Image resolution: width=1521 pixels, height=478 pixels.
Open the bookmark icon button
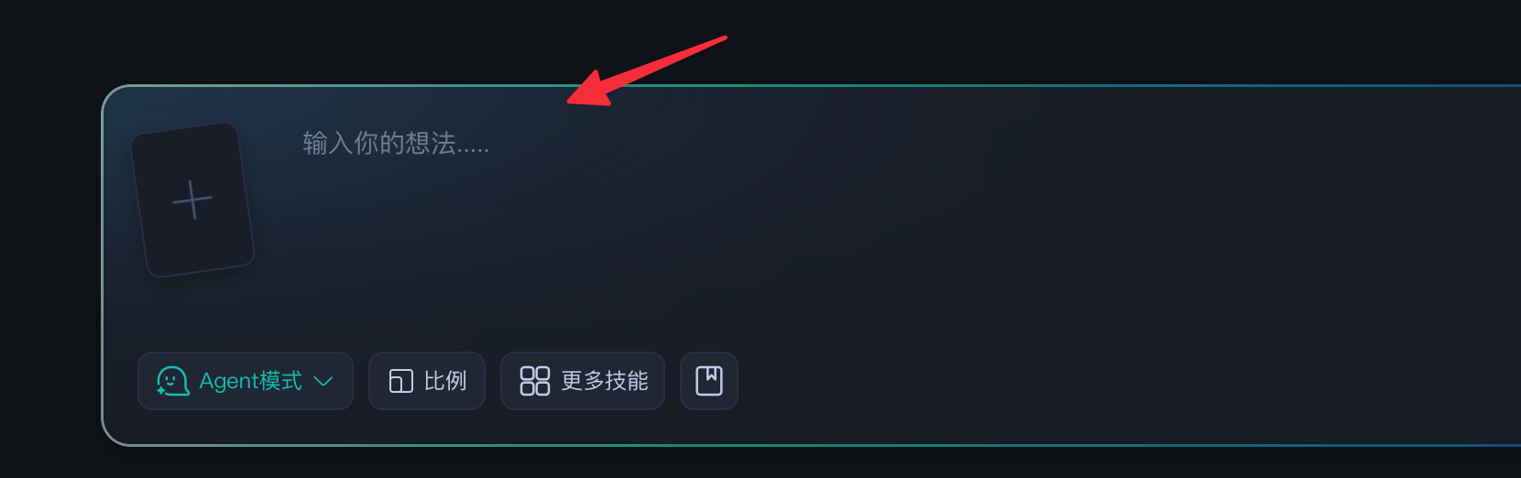709,381
